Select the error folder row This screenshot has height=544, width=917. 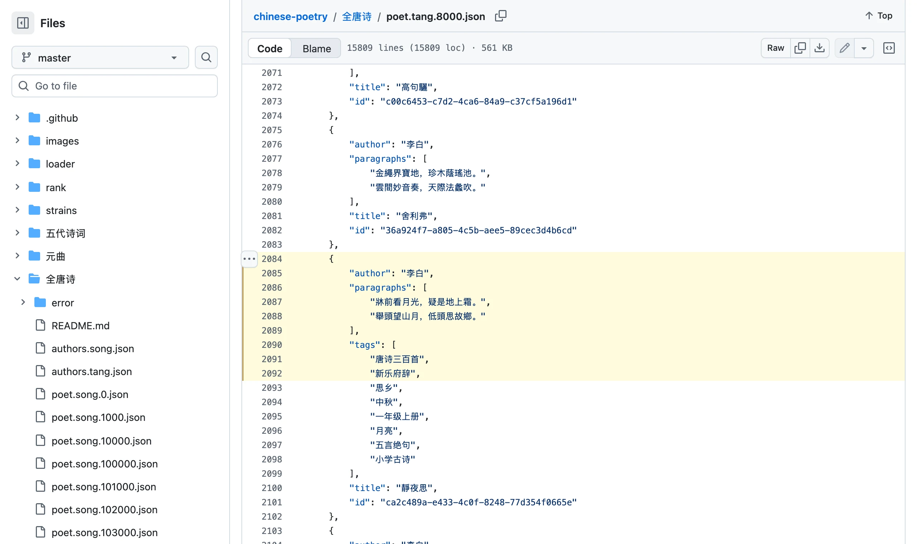pos(114,303)
